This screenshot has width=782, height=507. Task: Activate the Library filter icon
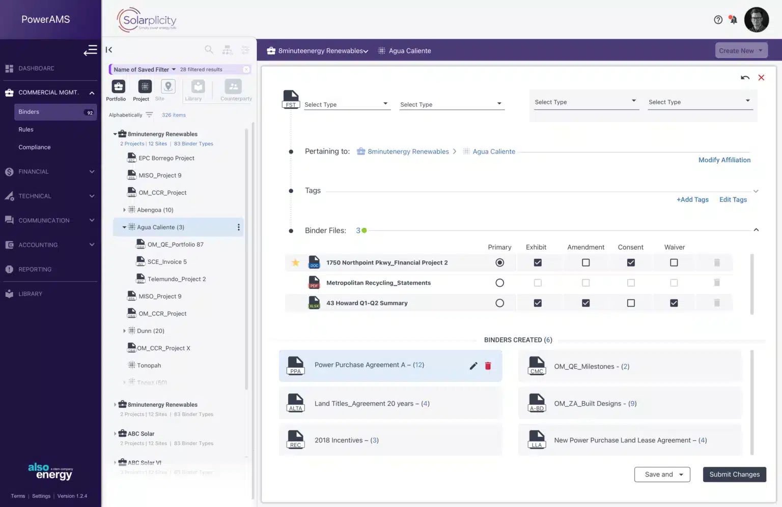click(193, 87)
